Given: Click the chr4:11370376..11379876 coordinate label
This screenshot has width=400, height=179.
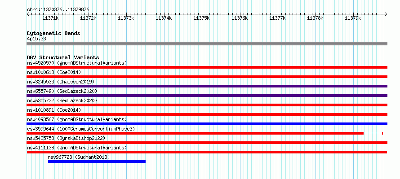Looking at the screenshot, I should point(58,10).
